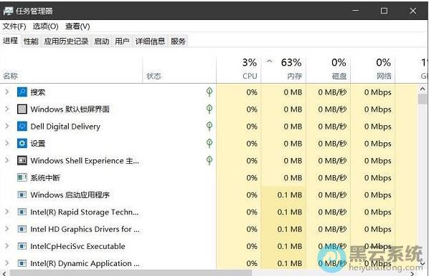Click the 系统中断 process icon
This screenshot has width=434, height=276.
(x=22, y=177)
